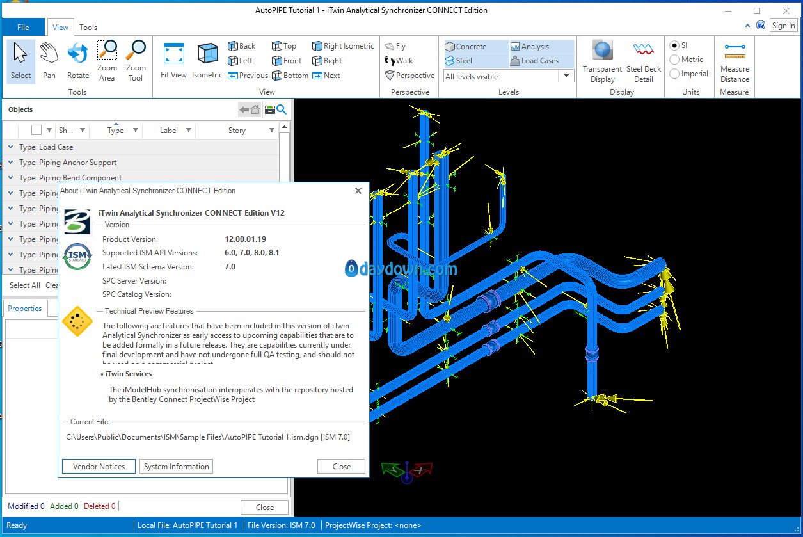
Task: Select the Zoom Tool magnifier
Action: coord(136,61)
